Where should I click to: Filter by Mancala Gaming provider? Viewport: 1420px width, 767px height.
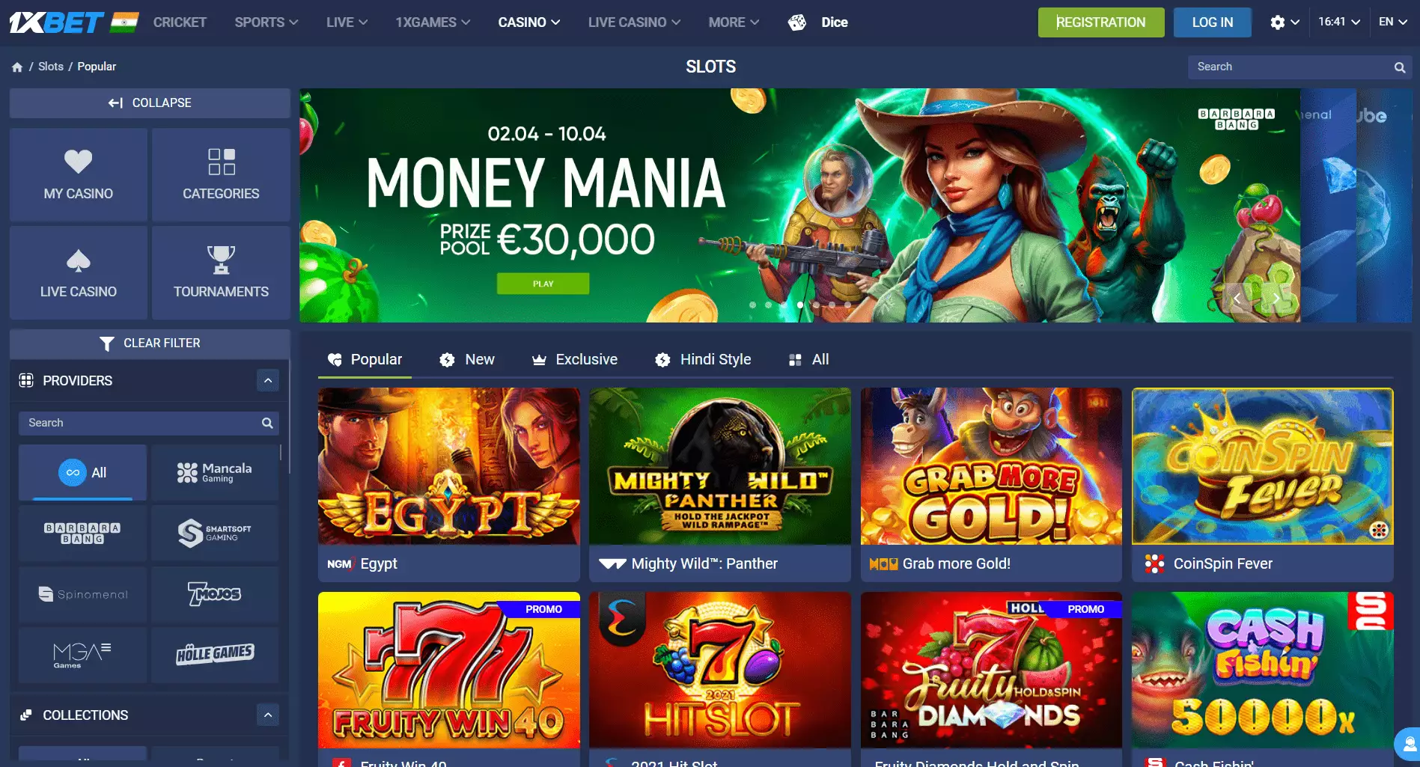pyautogui.click(x=215, y=472)
